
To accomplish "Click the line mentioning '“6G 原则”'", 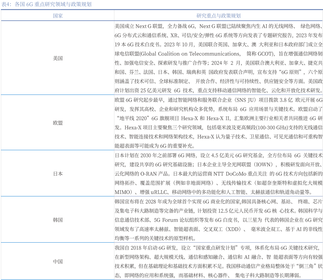I will 219,72.
